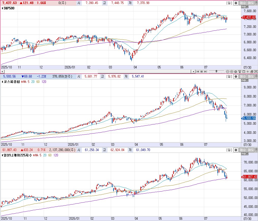The width and height of the screenshot is (258, 221).
Task: Click 매수 button in KOSPI header
Action: [243, 77]
